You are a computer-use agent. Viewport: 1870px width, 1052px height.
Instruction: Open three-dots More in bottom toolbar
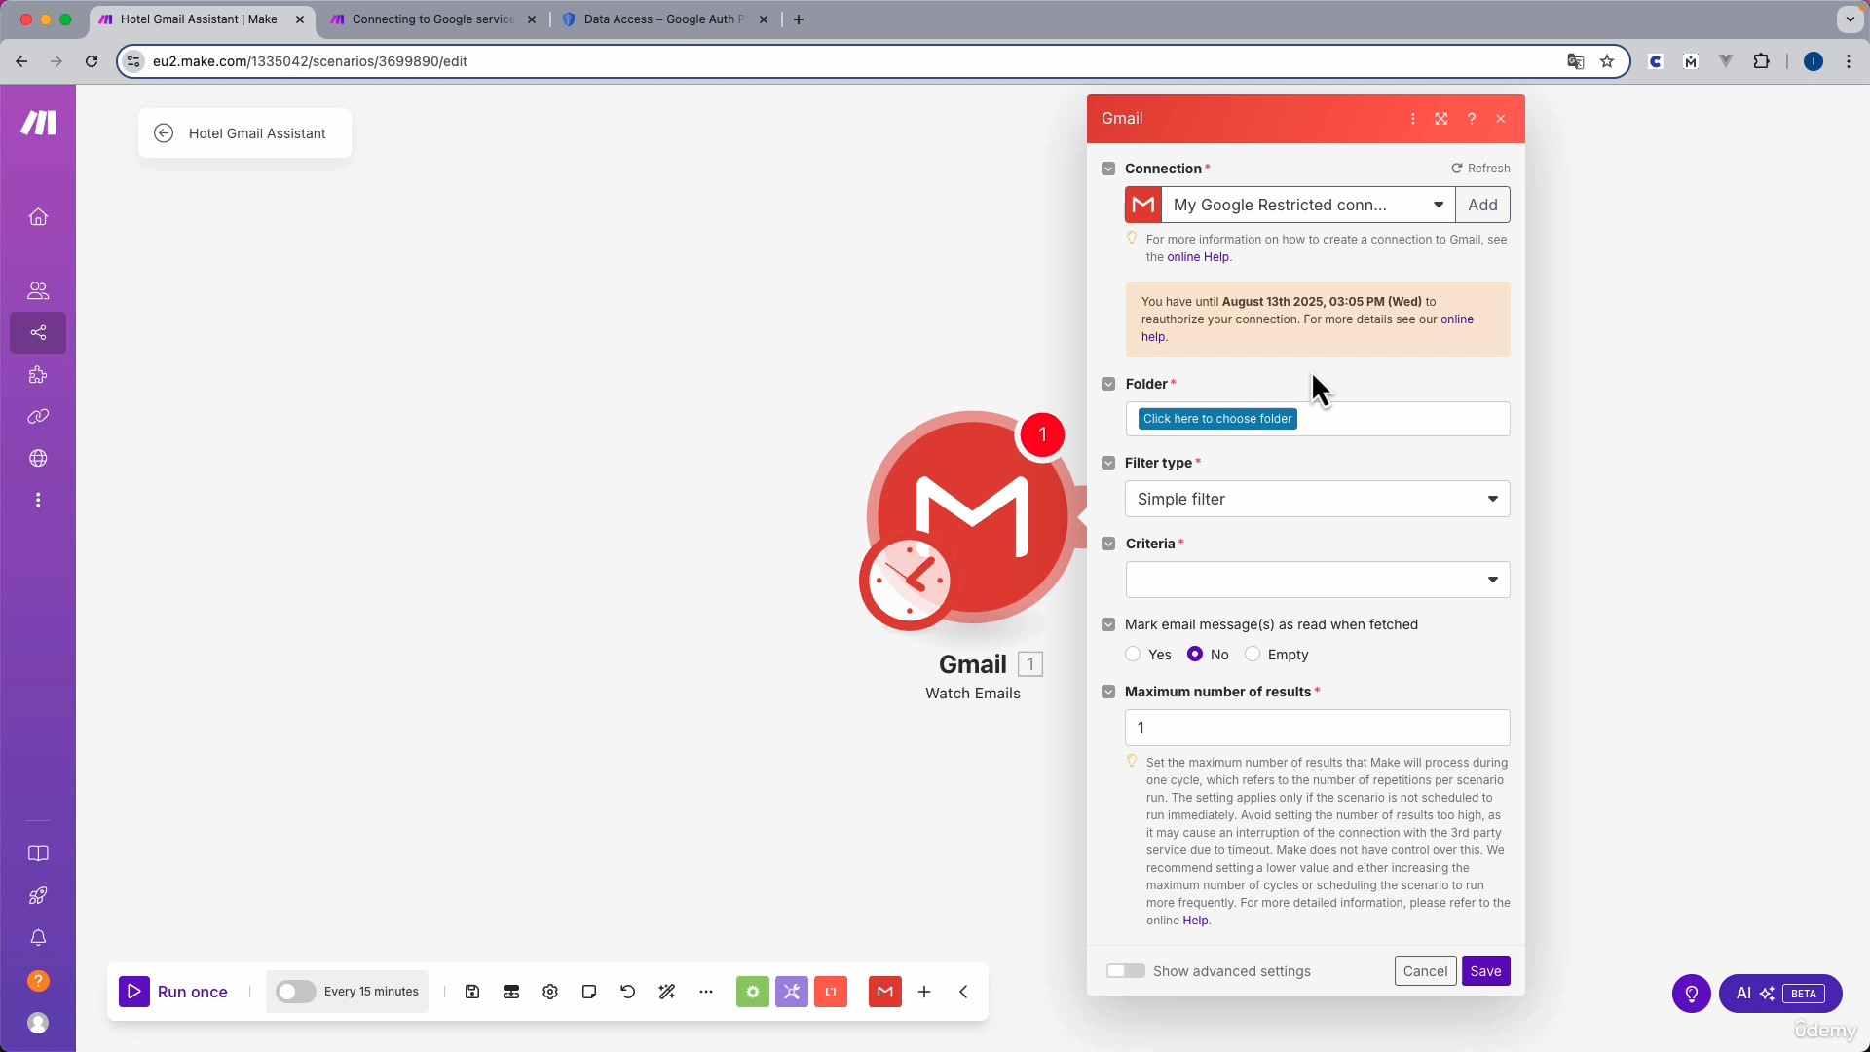pyautogui.click(x=706, y=992)
